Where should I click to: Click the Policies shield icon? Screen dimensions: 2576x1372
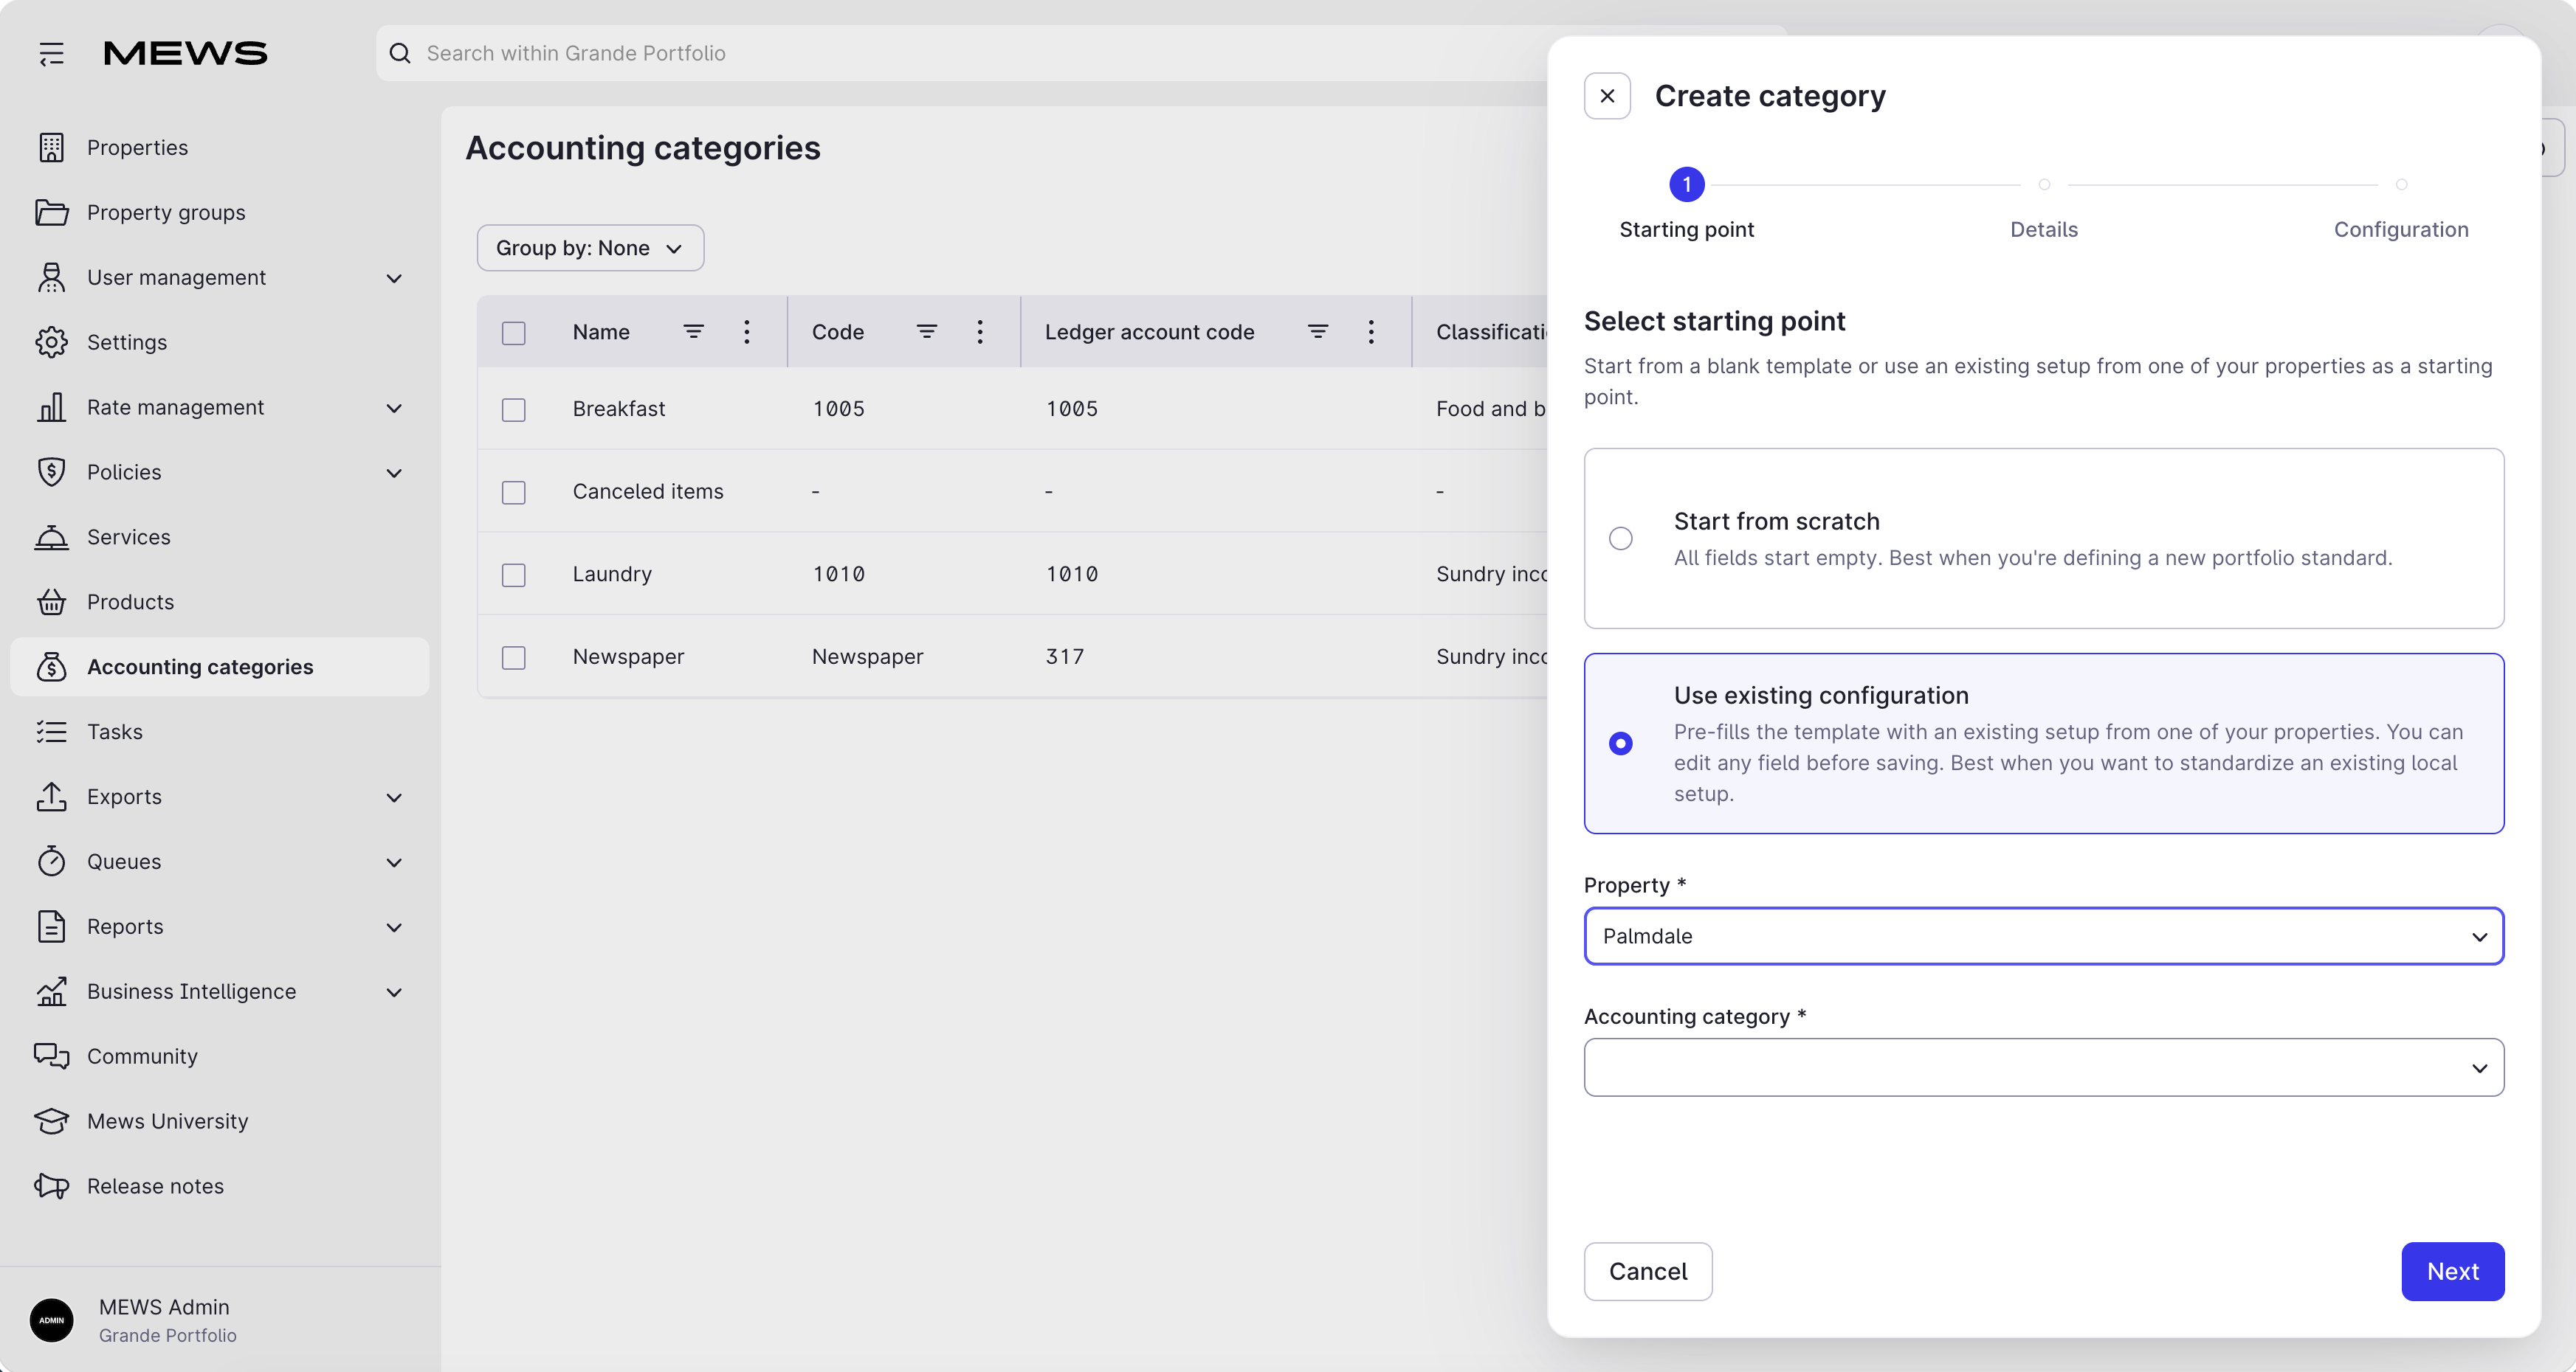coord(51,473)
